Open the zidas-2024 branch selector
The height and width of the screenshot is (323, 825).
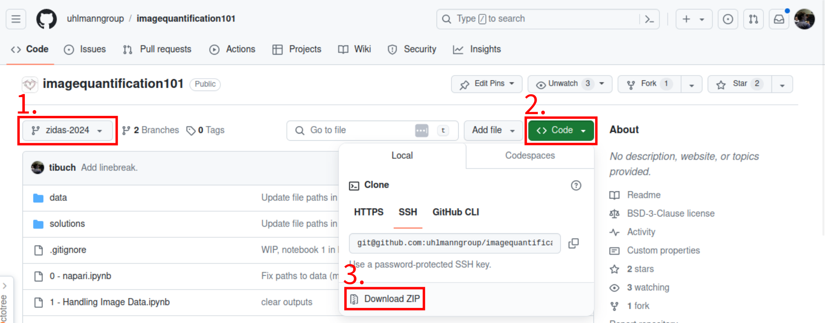pyautogui.click(x=67, y=131)
